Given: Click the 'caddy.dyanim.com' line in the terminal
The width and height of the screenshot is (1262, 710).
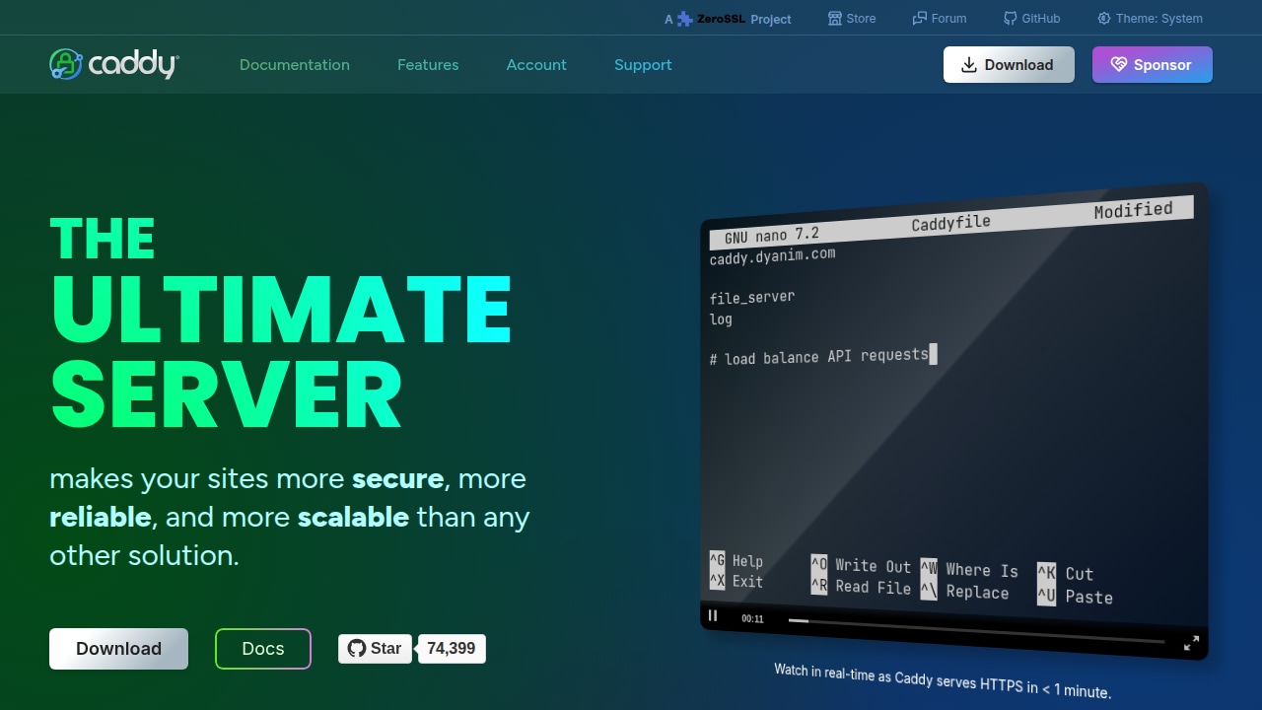Looking at the screenshot, I should pyautogui.click(x=773, y=255).
